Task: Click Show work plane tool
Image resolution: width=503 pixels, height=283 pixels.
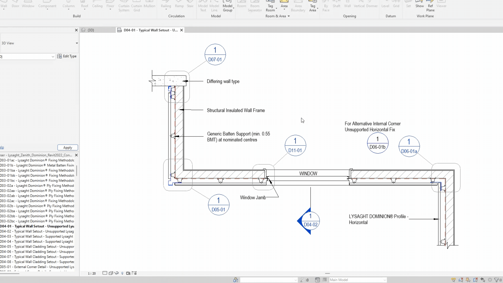Action: [419, 5]
